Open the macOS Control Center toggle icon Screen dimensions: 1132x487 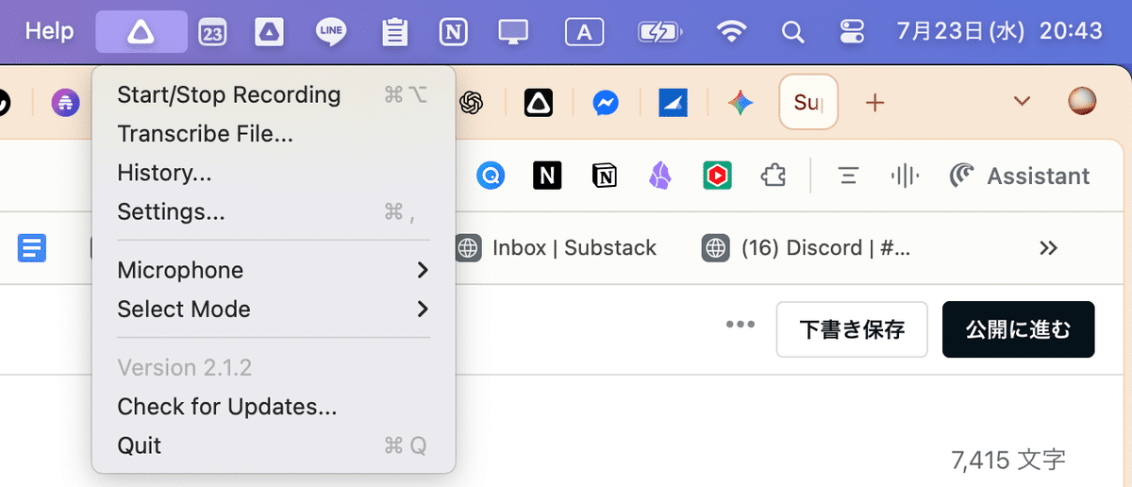tap(851, 32)
